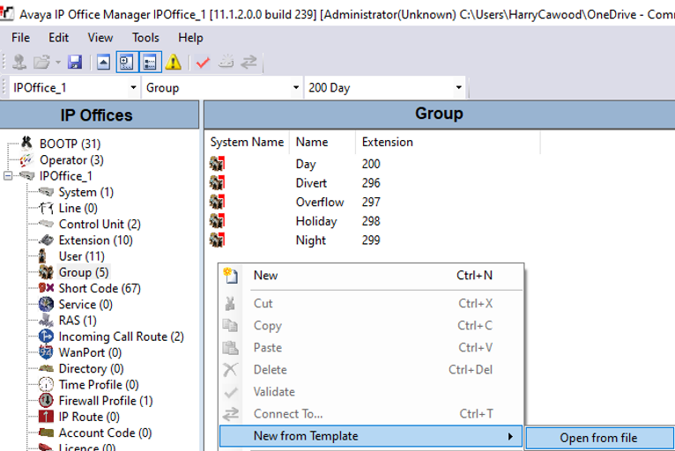Viewport: 675px width, 451px height.
Task: Open the Help menu
Action: point(190,38)
